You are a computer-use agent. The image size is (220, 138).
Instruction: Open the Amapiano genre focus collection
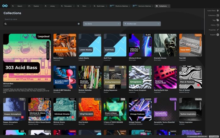pyautogui.click(x=140, y=77)
